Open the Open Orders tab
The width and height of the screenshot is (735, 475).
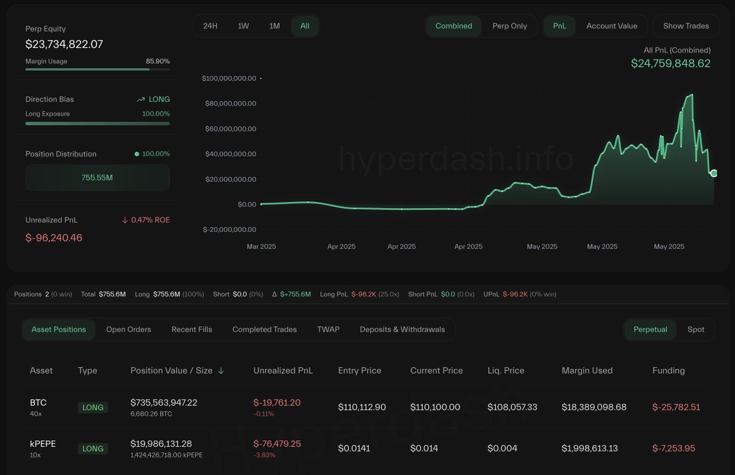click(x=129, y=329)
